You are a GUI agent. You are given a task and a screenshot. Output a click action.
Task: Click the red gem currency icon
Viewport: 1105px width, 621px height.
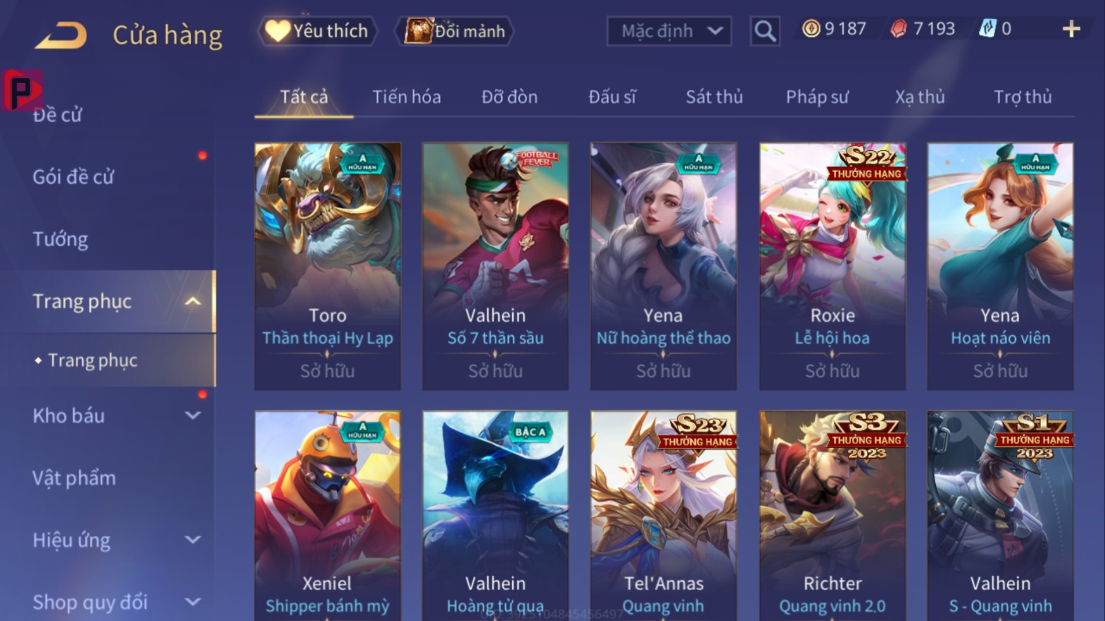[899, 28]
